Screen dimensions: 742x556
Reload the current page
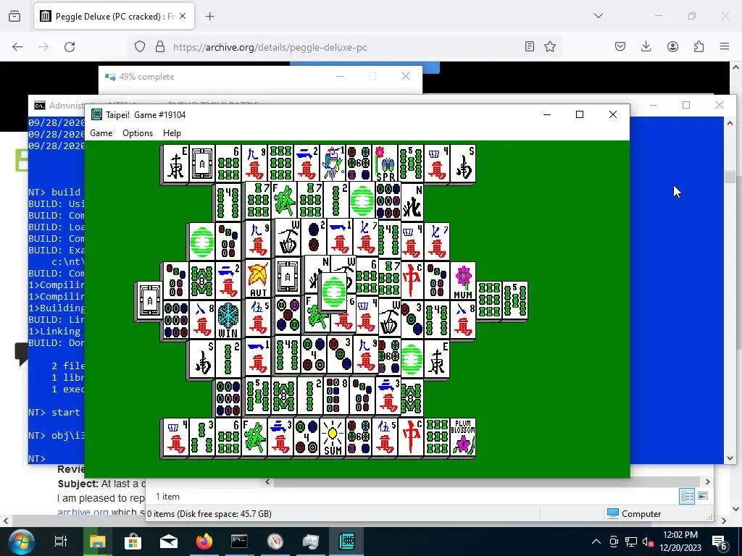click(x=70, y=47)
